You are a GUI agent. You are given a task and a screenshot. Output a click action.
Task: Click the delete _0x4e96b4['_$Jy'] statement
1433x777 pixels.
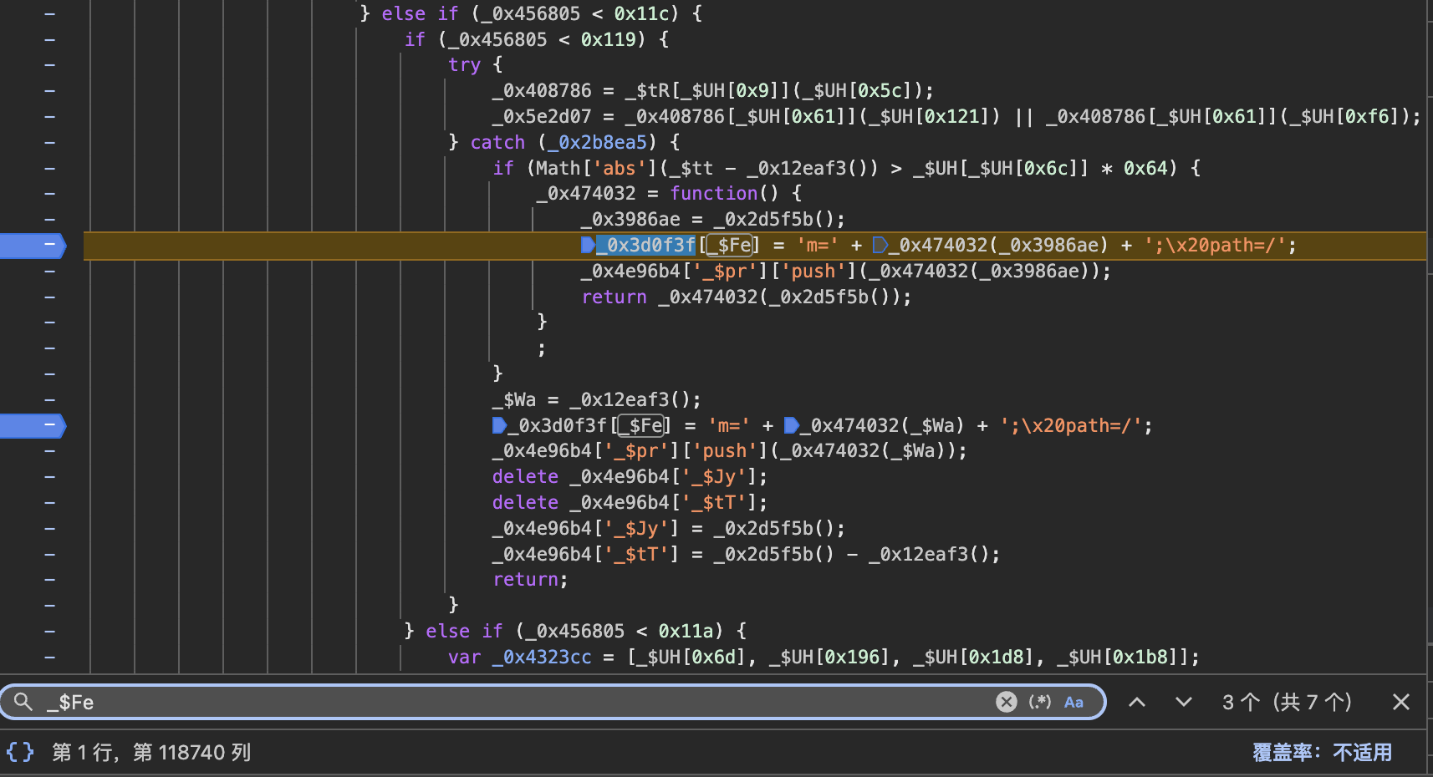click(629, 476)
